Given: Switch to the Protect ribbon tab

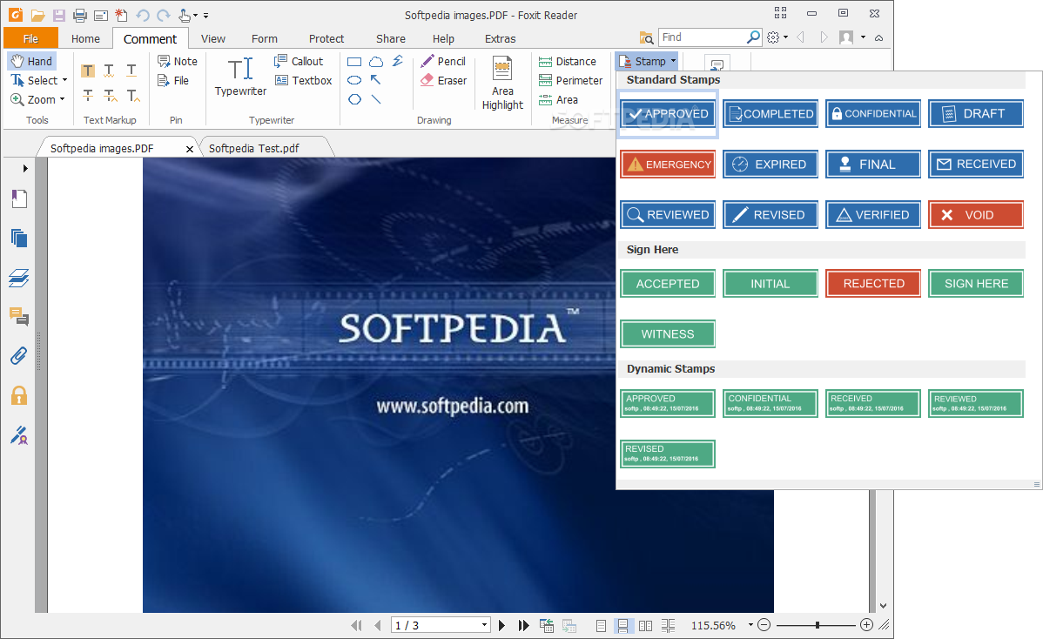Looking at the screenshot, I should pos(326,38).
